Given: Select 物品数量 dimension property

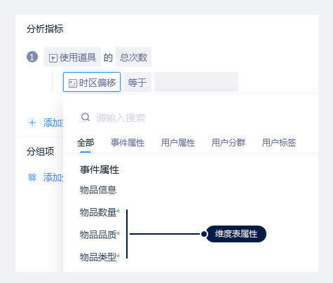Looking at the screenshot, I should (x=100, y=212).
